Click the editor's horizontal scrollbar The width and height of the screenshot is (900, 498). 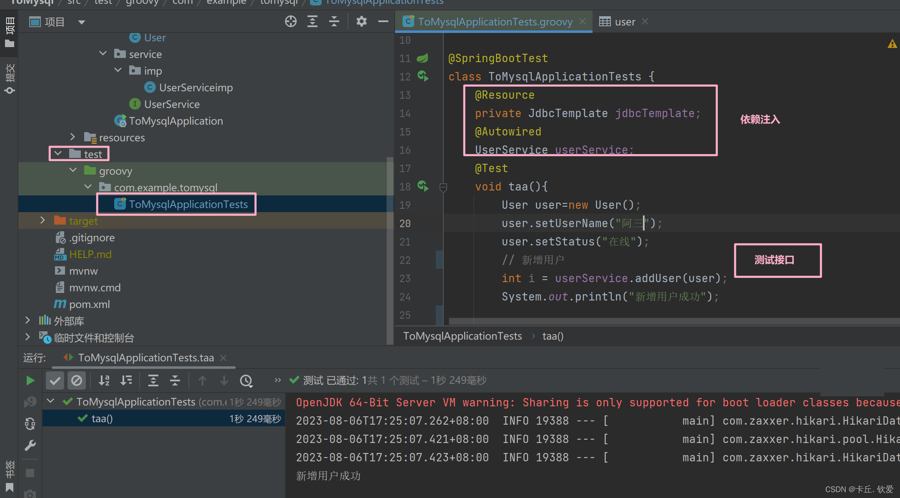pyautogui.click(x=667, y=321)
